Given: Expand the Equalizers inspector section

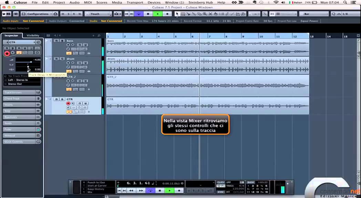Looking at the screenshot, I should tap(22, 117).
